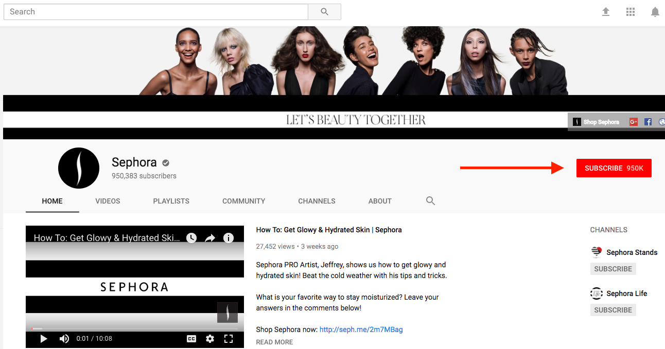Mute the video volume
Viewport: 665px width, 349px height.
coord(64,339)
